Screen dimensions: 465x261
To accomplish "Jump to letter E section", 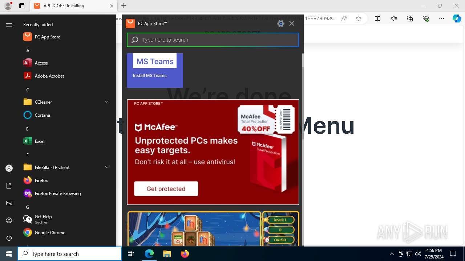I will click(x=28, y=129).
